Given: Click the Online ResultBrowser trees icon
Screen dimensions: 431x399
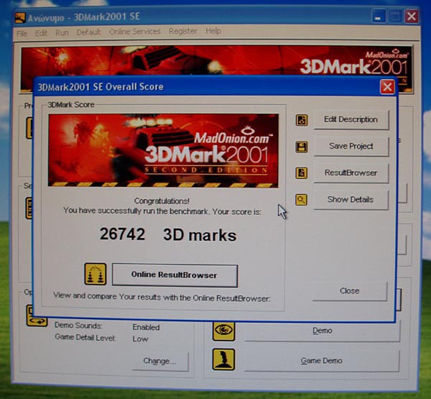Looking at the screenshot, I should click(x=95, y=274).
